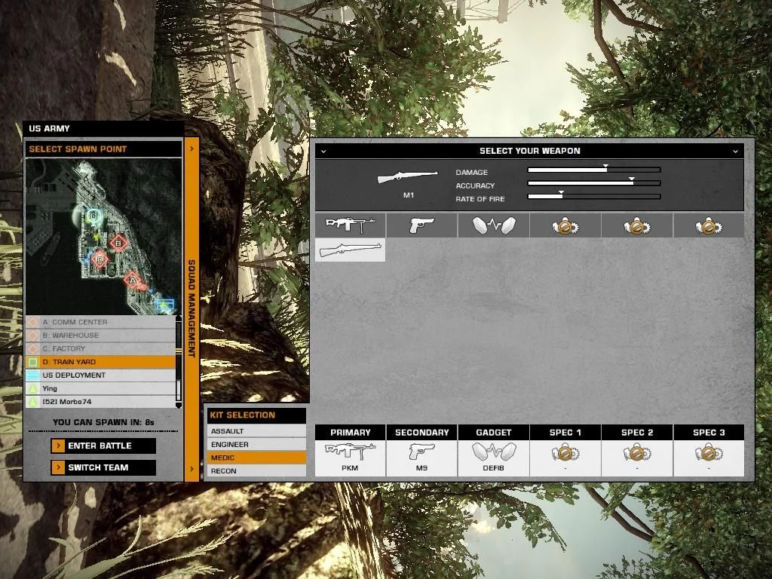Select the SPEC 3 header tab
This screenshot has height=579, width=772.
pos(709,432)
